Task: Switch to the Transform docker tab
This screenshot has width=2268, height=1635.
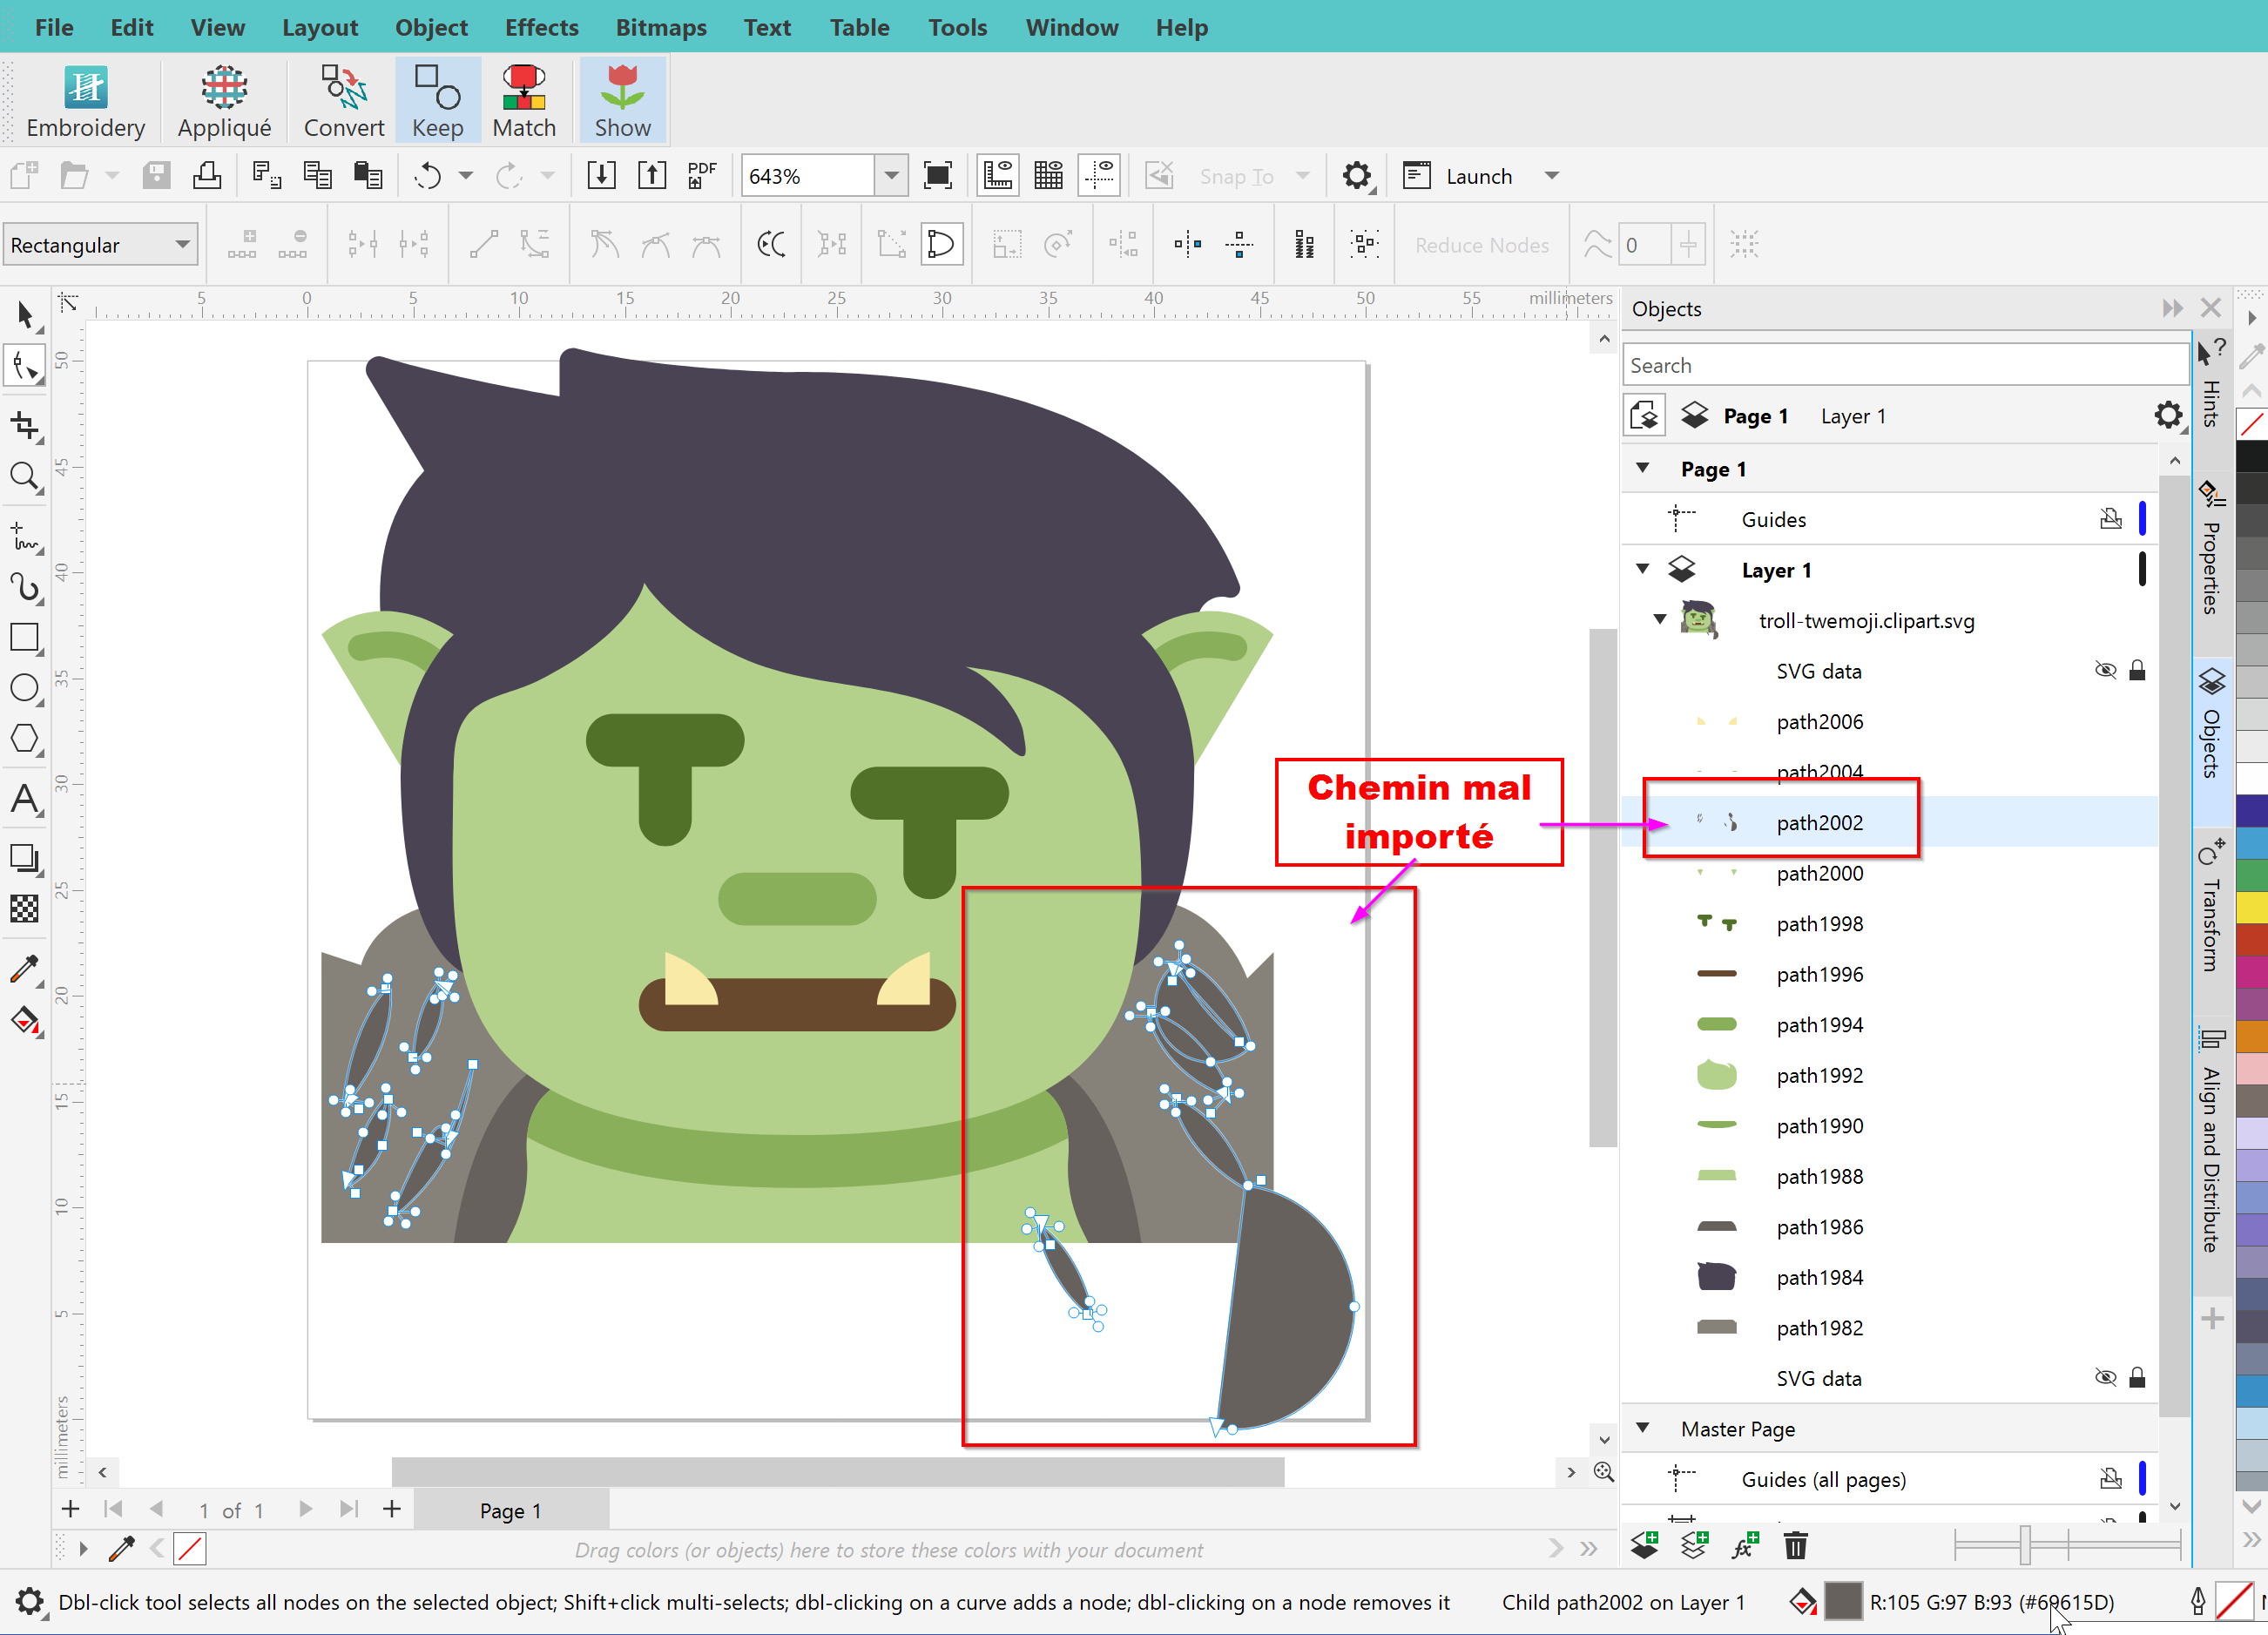Action: [2212, 905]
